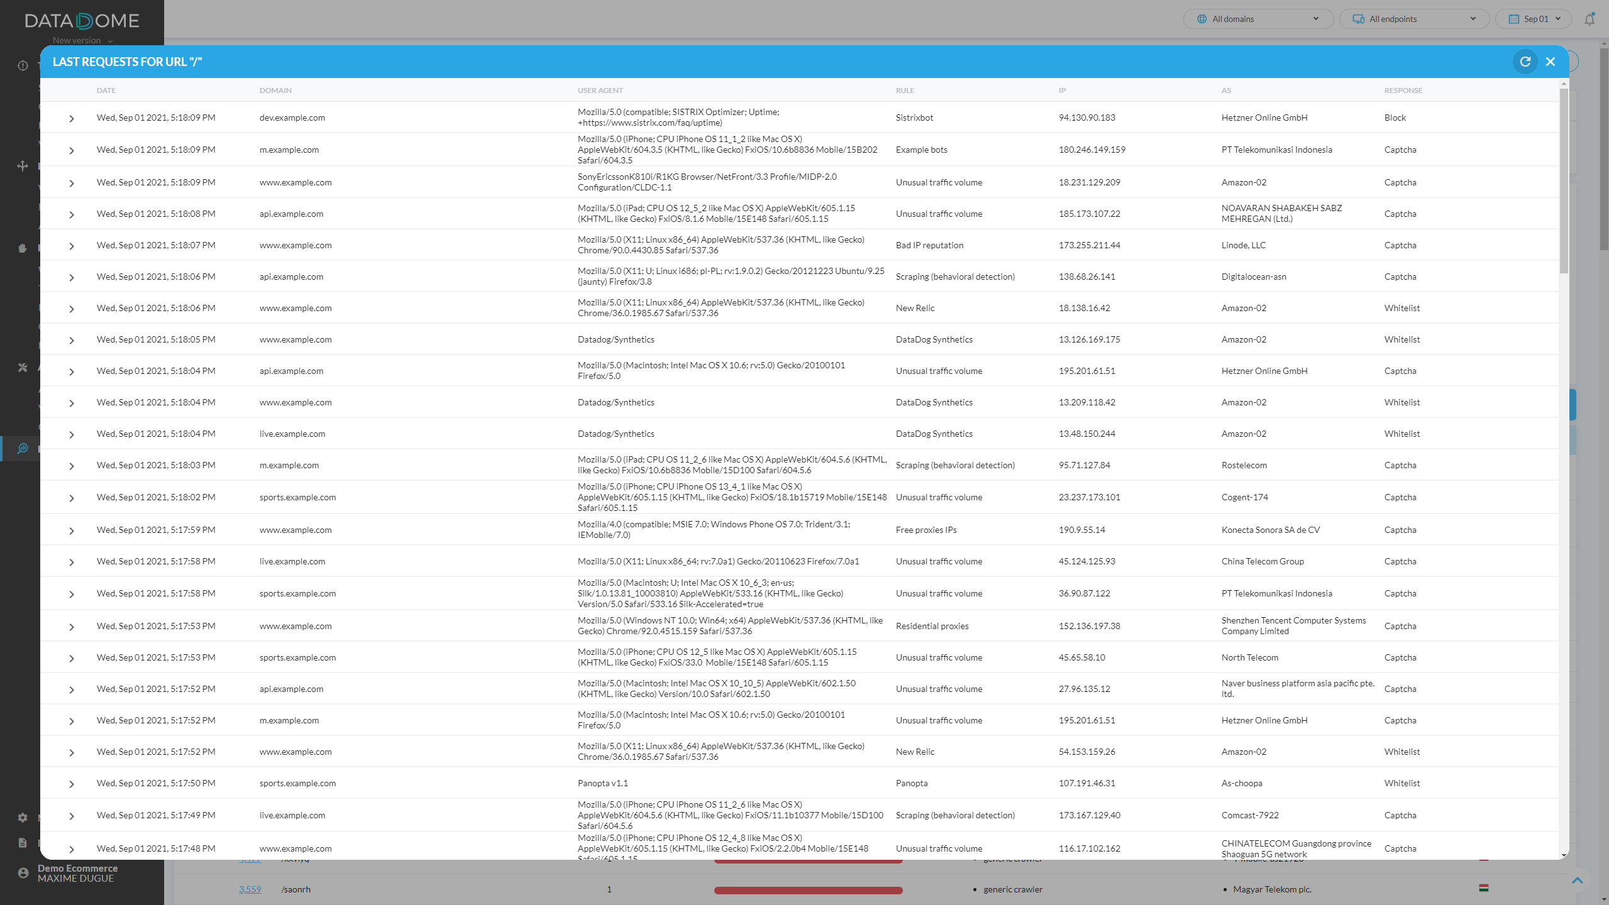Viewport: 1609px width, 905px height.
Task: Click the hand icon in sidebar
Action: (x=23, y=248)
